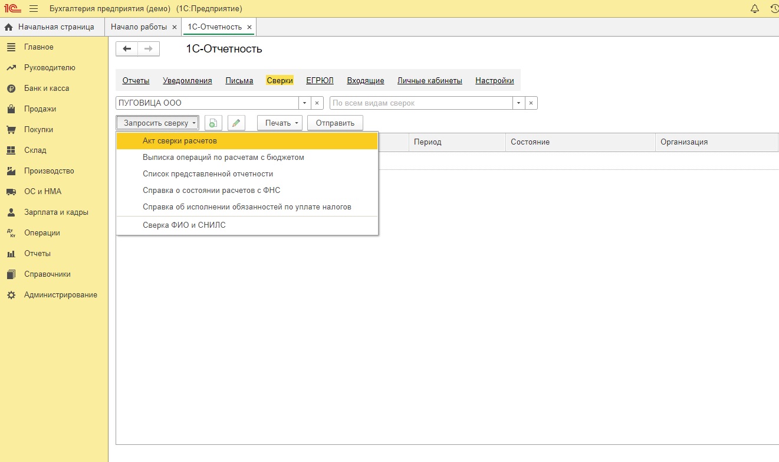
Task: Close the 1С-Отчетность tab
Action: pyautogui.click(x=249, y=27)
